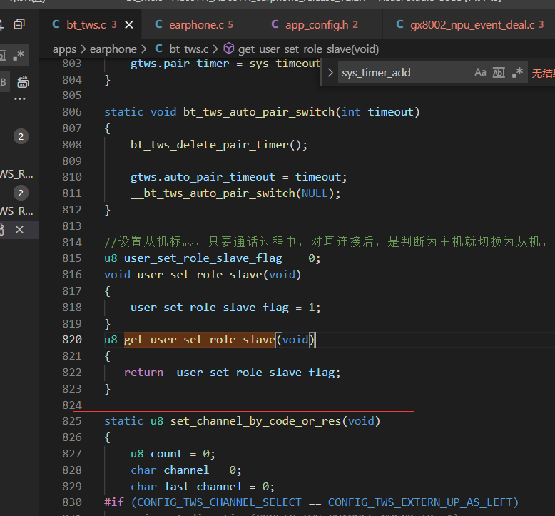Click get_user_set_role_slave breadcrumb symbol
This screenshot has width=555, height=516.
pos(308,49)
